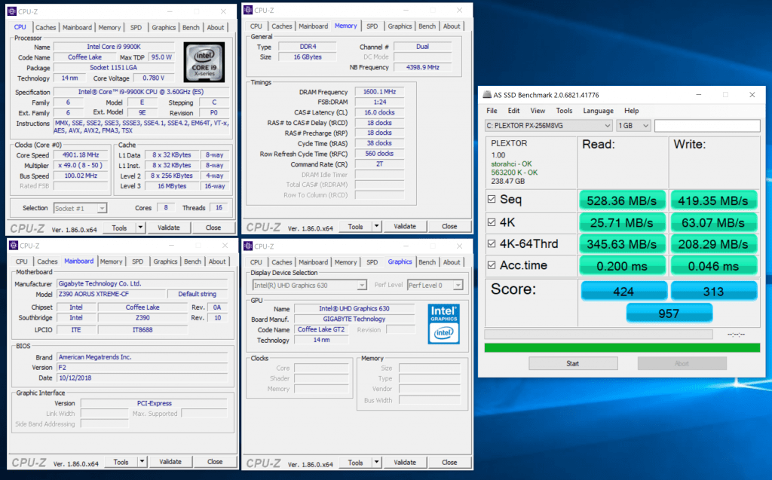
Task: Click the NB Frequency value 4398.9 MHz
Action: 422,68
